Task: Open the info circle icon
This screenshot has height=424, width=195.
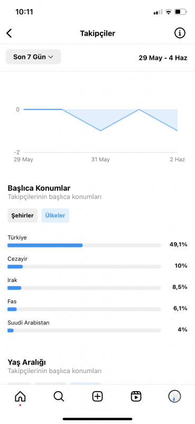Action: pyautogui.click(x=180, y=33)
